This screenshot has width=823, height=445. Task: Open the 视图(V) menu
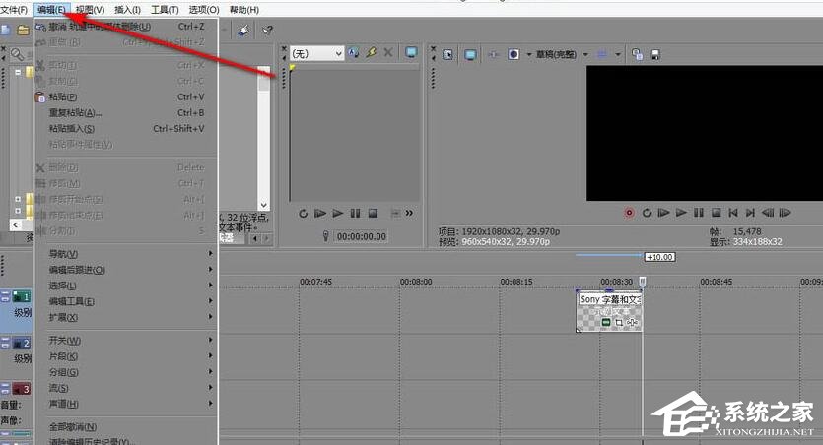click(90, 10)
